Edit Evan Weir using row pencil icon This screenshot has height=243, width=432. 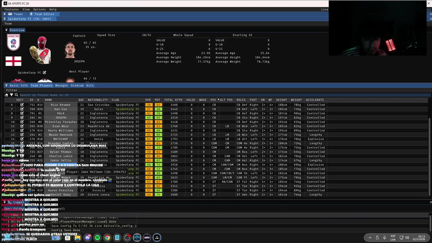tap(22, 126)
